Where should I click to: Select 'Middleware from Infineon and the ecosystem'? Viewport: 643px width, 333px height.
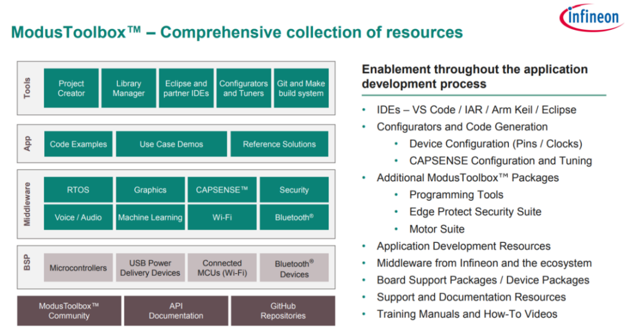tap(484, 263)
